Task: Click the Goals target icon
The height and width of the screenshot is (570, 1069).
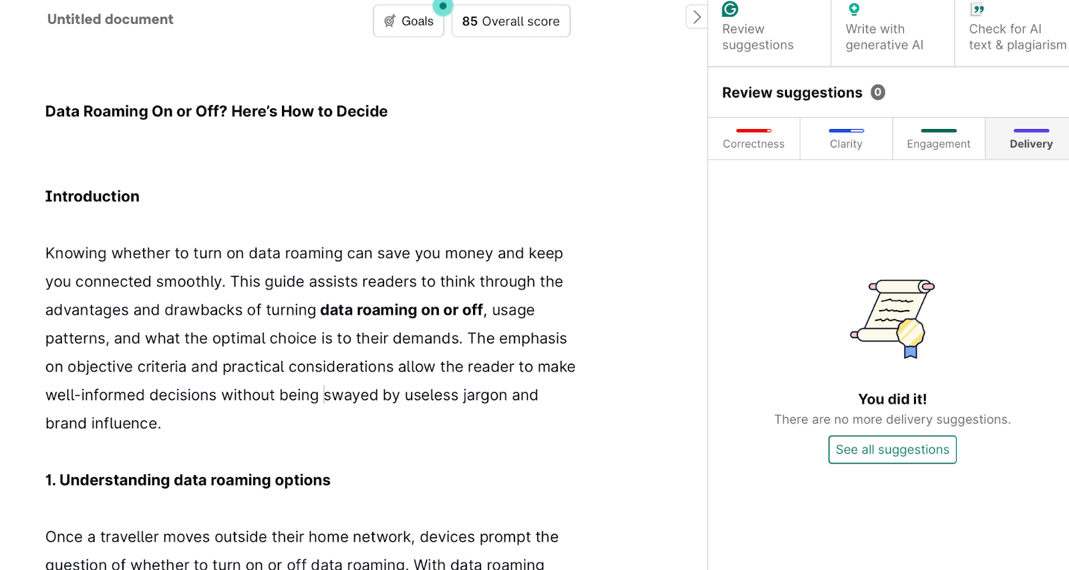Action: [x=390, y=21]
